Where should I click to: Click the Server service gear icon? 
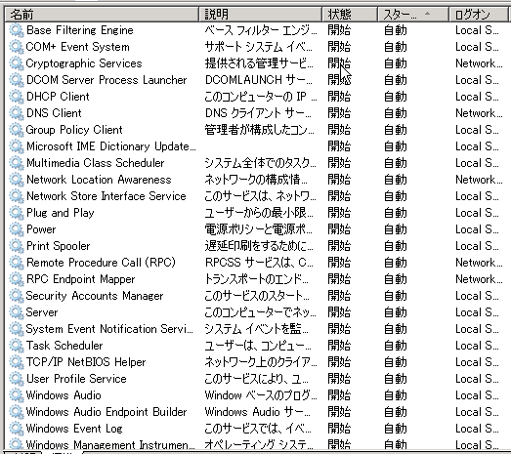pyautogui.click(x=16, y=312)
